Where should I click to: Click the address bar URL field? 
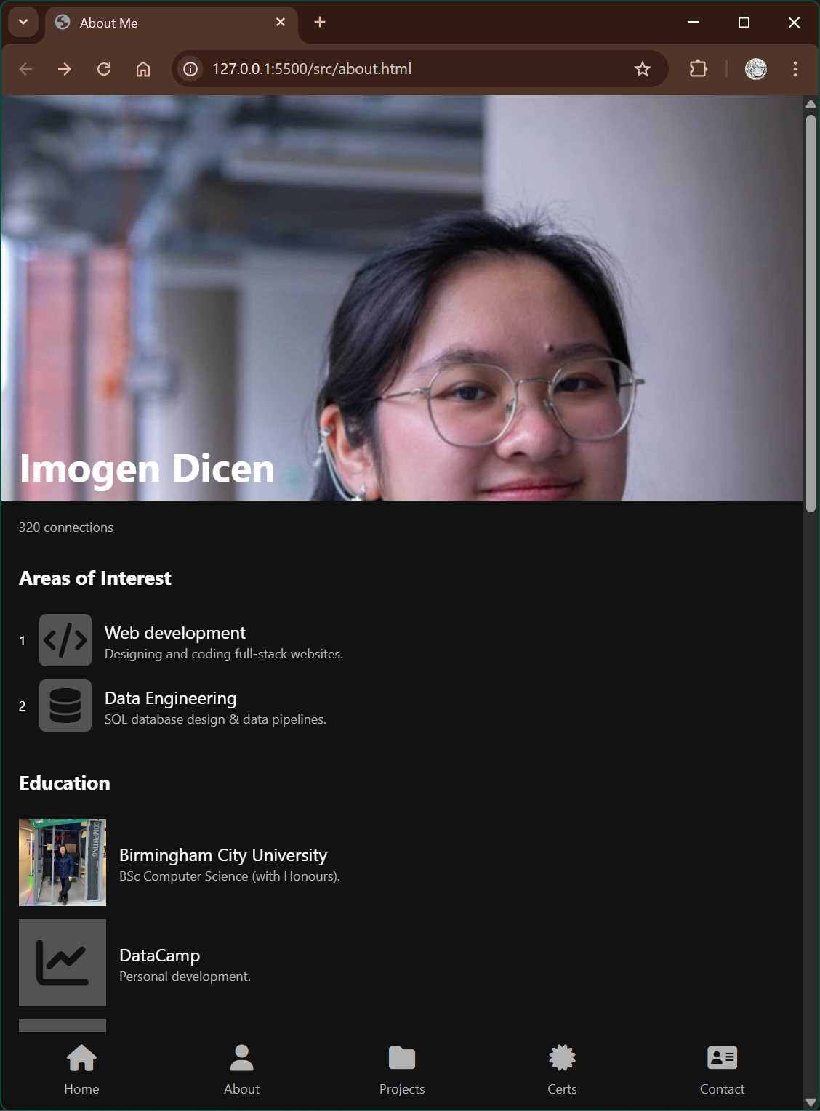[407, 69]
